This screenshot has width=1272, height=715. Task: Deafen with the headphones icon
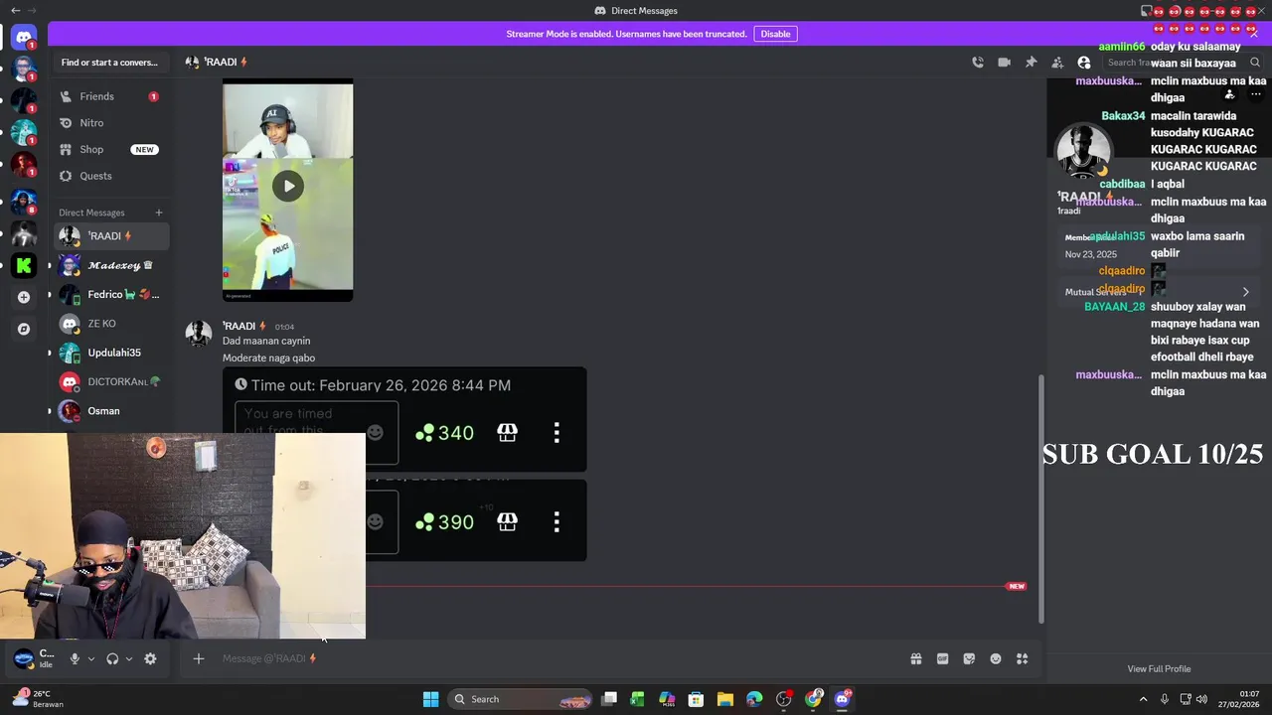[112, 658]
